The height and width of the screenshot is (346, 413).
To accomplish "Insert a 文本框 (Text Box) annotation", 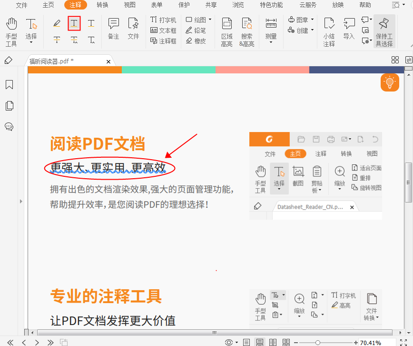I will [164, 31].
